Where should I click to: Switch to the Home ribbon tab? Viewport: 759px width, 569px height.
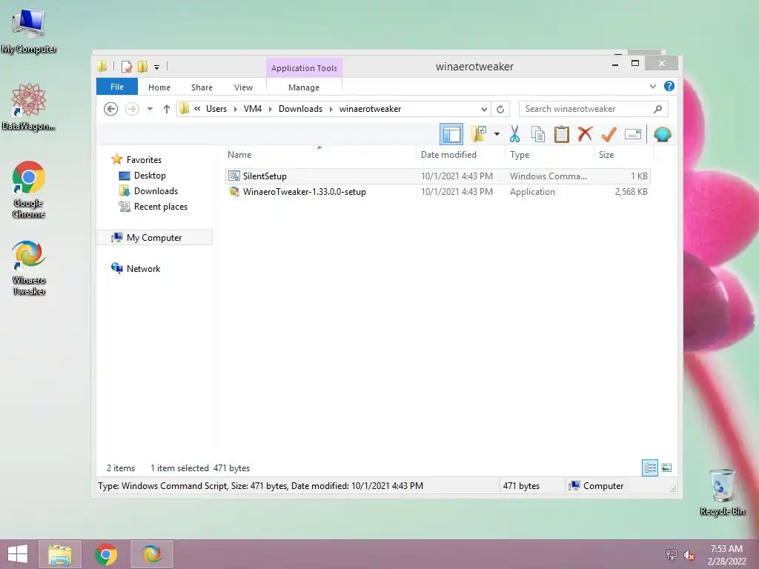click(x=159, y=87)
